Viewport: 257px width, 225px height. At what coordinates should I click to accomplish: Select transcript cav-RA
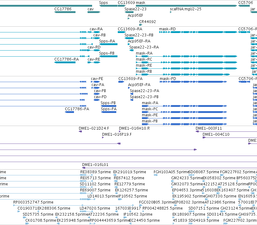(96, 29)
